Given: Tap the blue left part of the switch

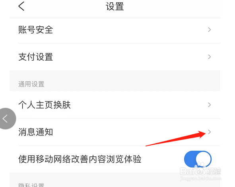Looking at the screenshot, I should click(x=190, y=159).
